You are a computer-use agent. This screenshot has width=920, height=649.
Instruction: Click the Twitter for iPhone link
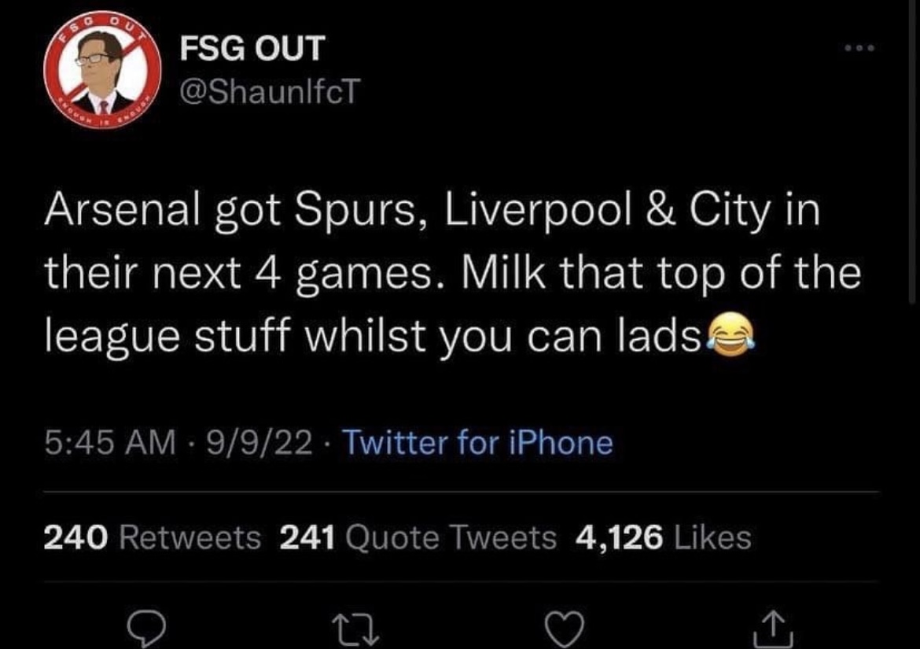(477, 442)
